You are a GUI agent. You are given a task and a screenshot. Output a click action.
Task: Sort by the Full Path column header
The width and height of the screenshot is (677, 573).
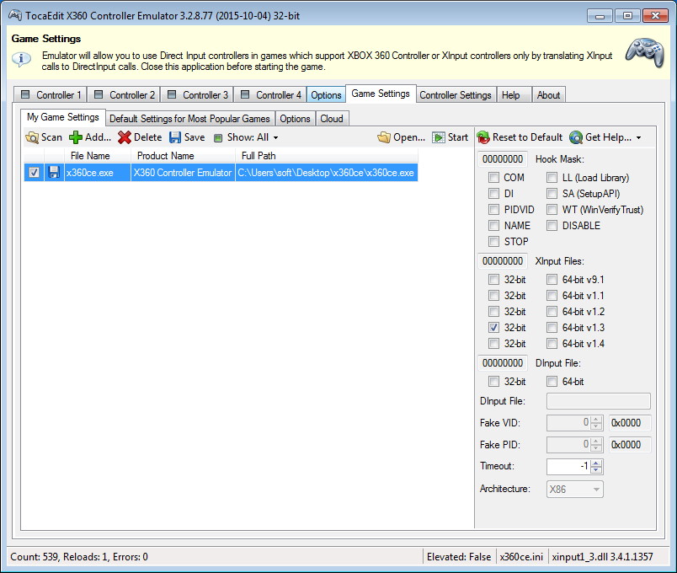pyautogui.click(x=327, y=156)
